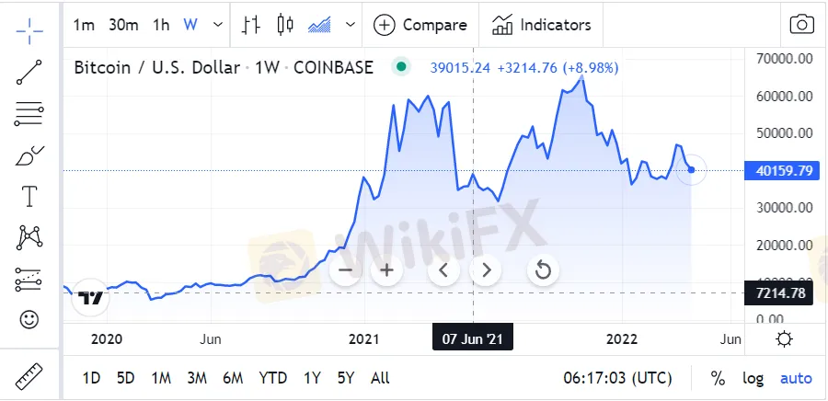Toggle the log scale
This screenshot has width=828, height=401.
tap(753, 378)
